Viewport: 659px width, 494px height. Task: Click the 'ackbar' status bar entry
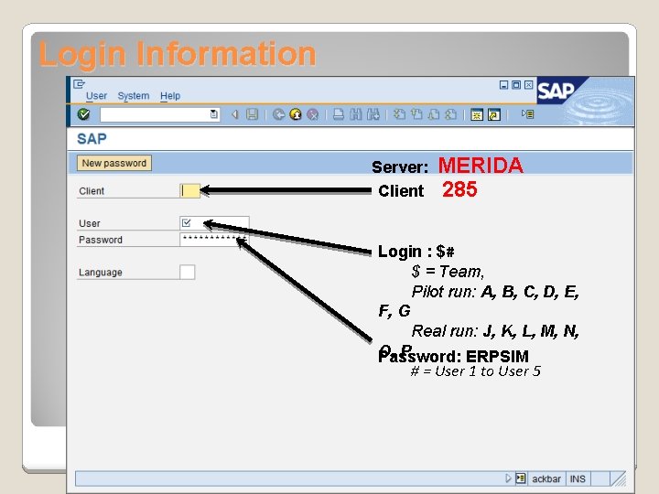click(546, 478)
